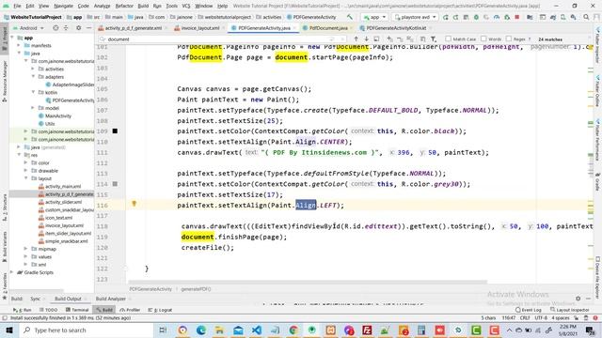Enable the Words checkbox
The height and width of the screenshot is (338, 602).
click(x=483, y=39)
